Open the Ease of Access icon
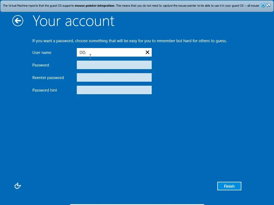Image resolution: width=274 pixels, height=205 pixels. [18, 186]
